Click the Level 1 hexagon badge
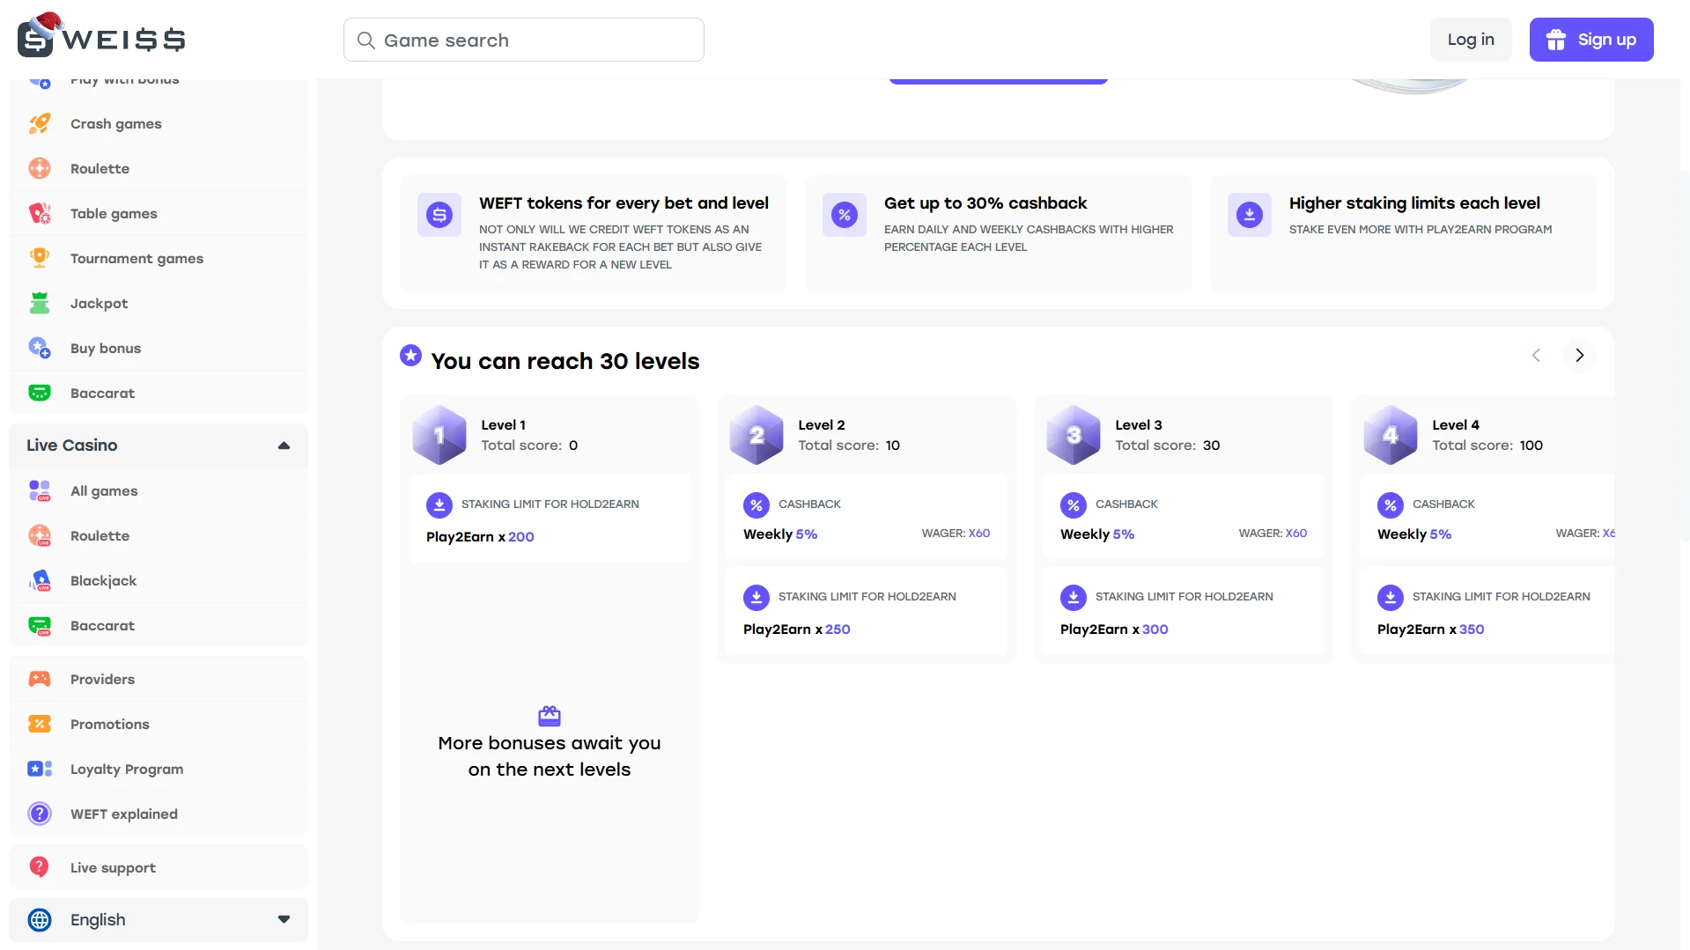Viewport: 1690px width, 950px height. (439, 435)
